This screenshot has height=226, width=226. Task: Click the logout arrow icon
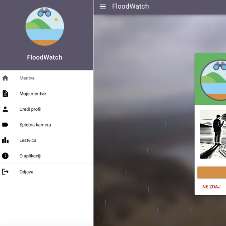click(5, 172)
